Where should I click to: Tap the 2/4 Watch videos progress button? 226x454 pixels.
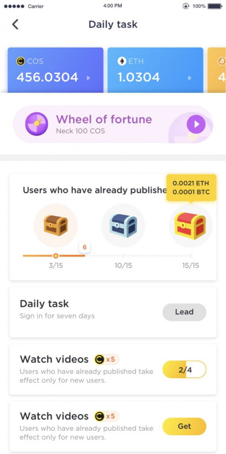[x=185, y=369]
